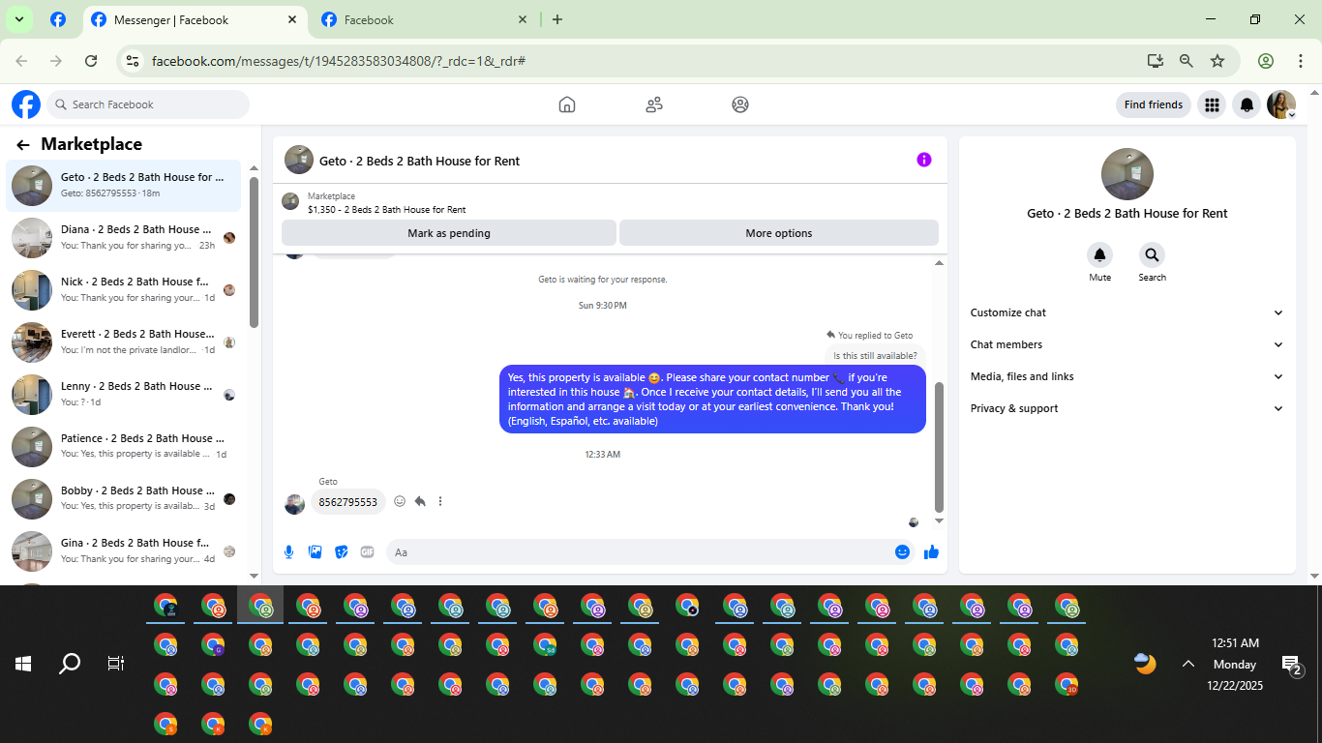Open the taskbar clock showing 12:51 AM

pyautogui.click(x=1235, y=664)
